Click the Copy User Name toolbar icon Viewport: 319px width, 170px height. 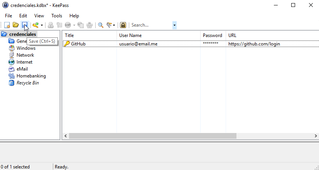(x=51, y=25)
